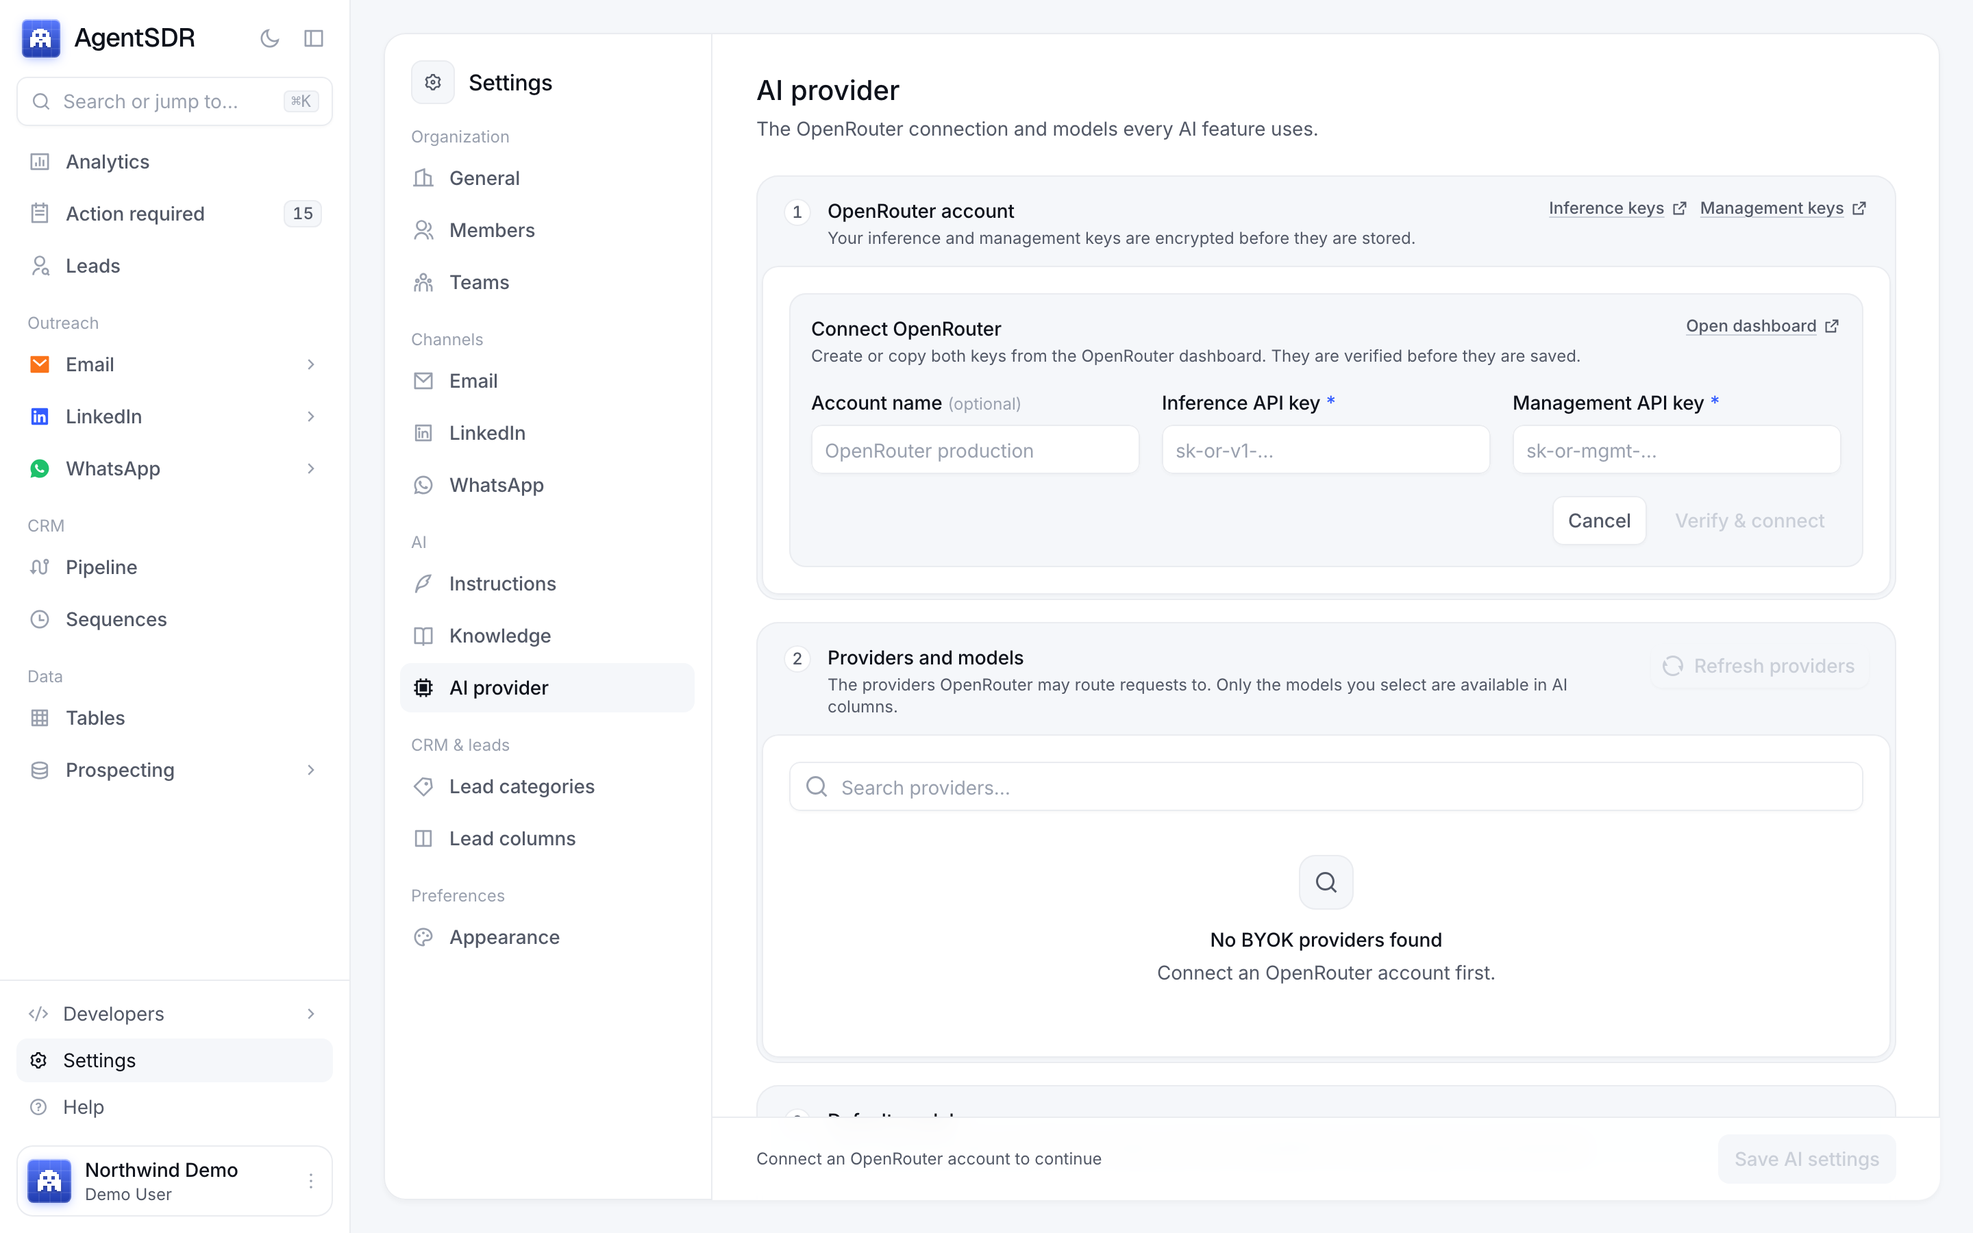Open Knowledge book icon
The height and width of the screenshot is (1233, 1973).
pos(423,636)
